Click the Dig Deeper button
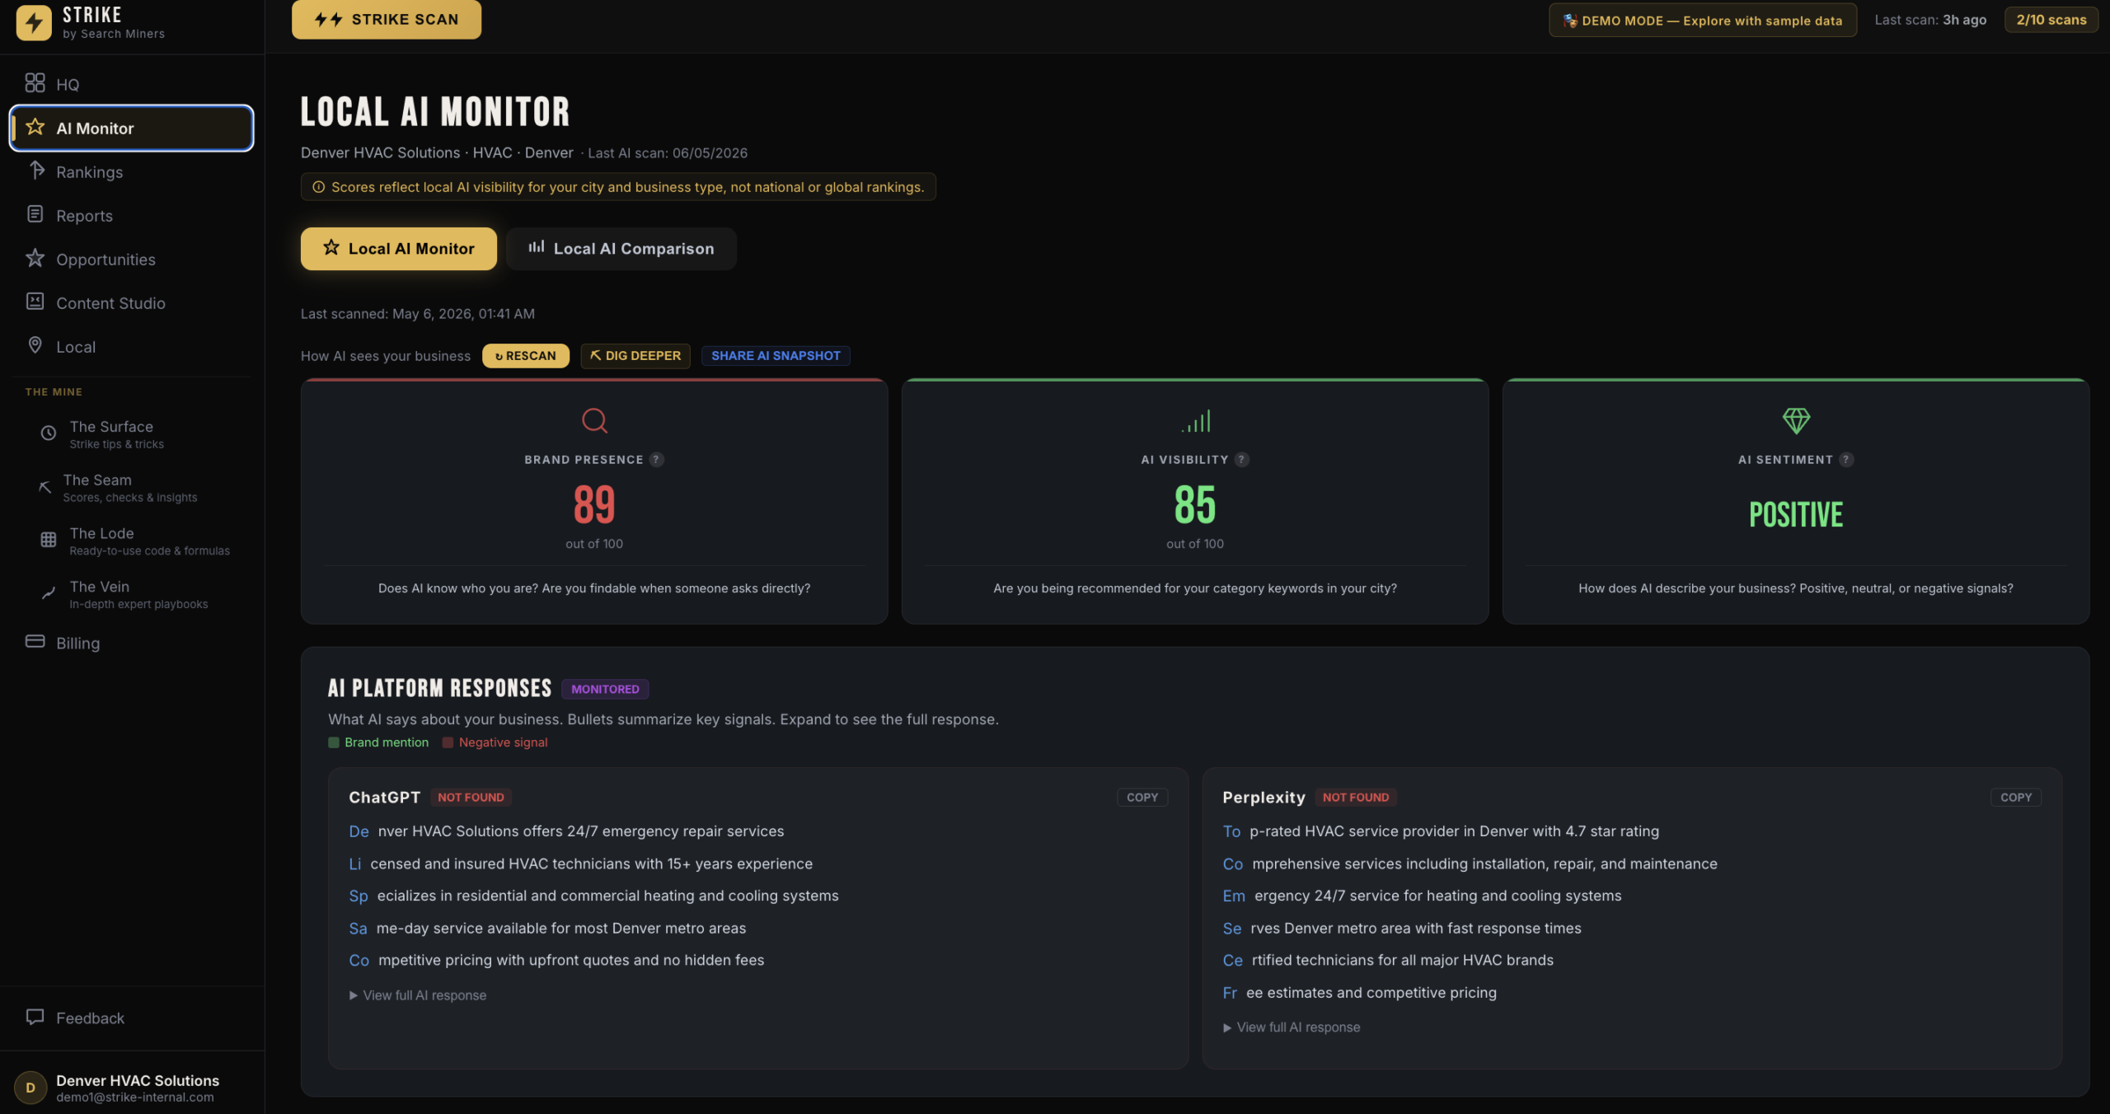Screen dimensions: 2110x1114 click(635, 356)
